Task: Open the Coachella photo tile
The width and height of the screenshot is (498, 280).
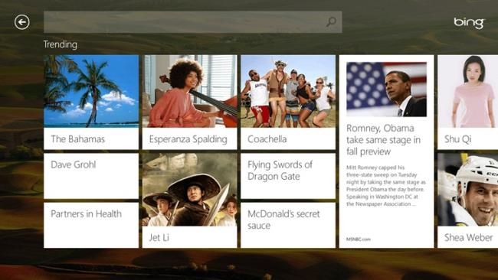Action: (288, 102)
